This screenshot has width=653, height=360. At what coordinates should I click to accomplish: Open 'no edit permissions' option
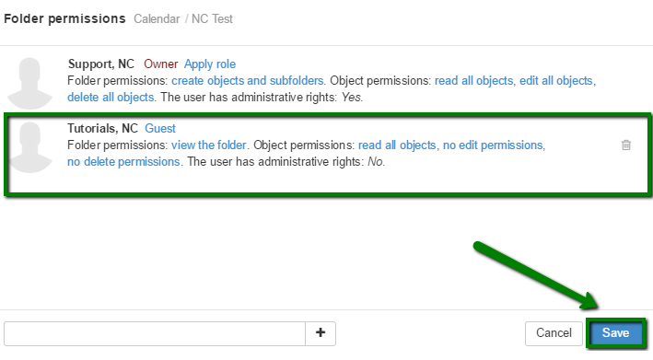click(x=493, y=145)
